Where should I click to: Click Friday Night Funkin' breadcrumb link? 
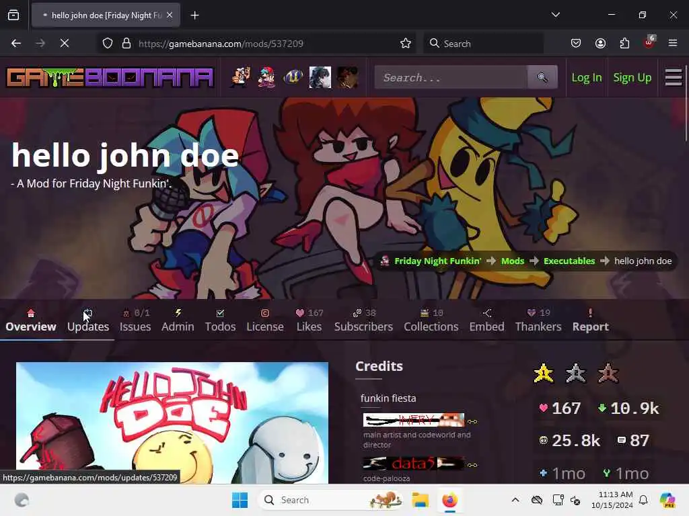pyautogui.click(x=437, y=261)
